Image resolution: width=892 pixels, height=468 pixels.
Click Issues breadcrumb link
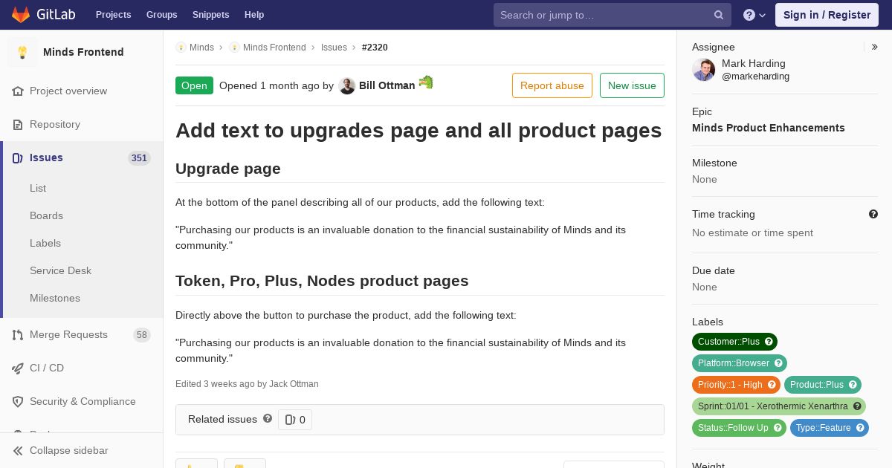334,48
